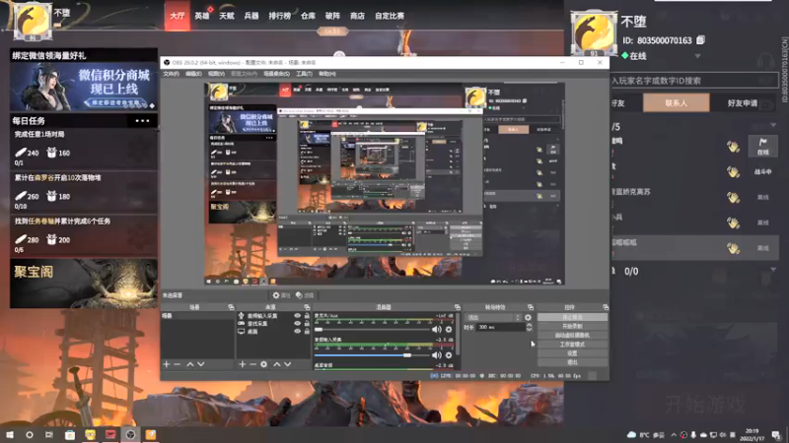Click OBS 开始录制 button
Viewport: 789px width, 443px height.
pyautogui.click(x=572, y=326)
